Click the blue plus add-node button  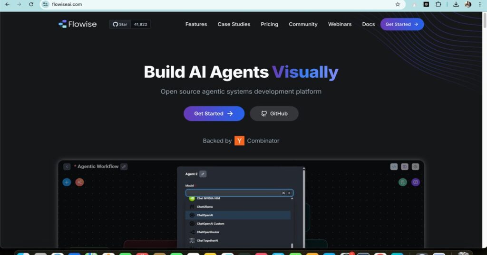point(67,182)
